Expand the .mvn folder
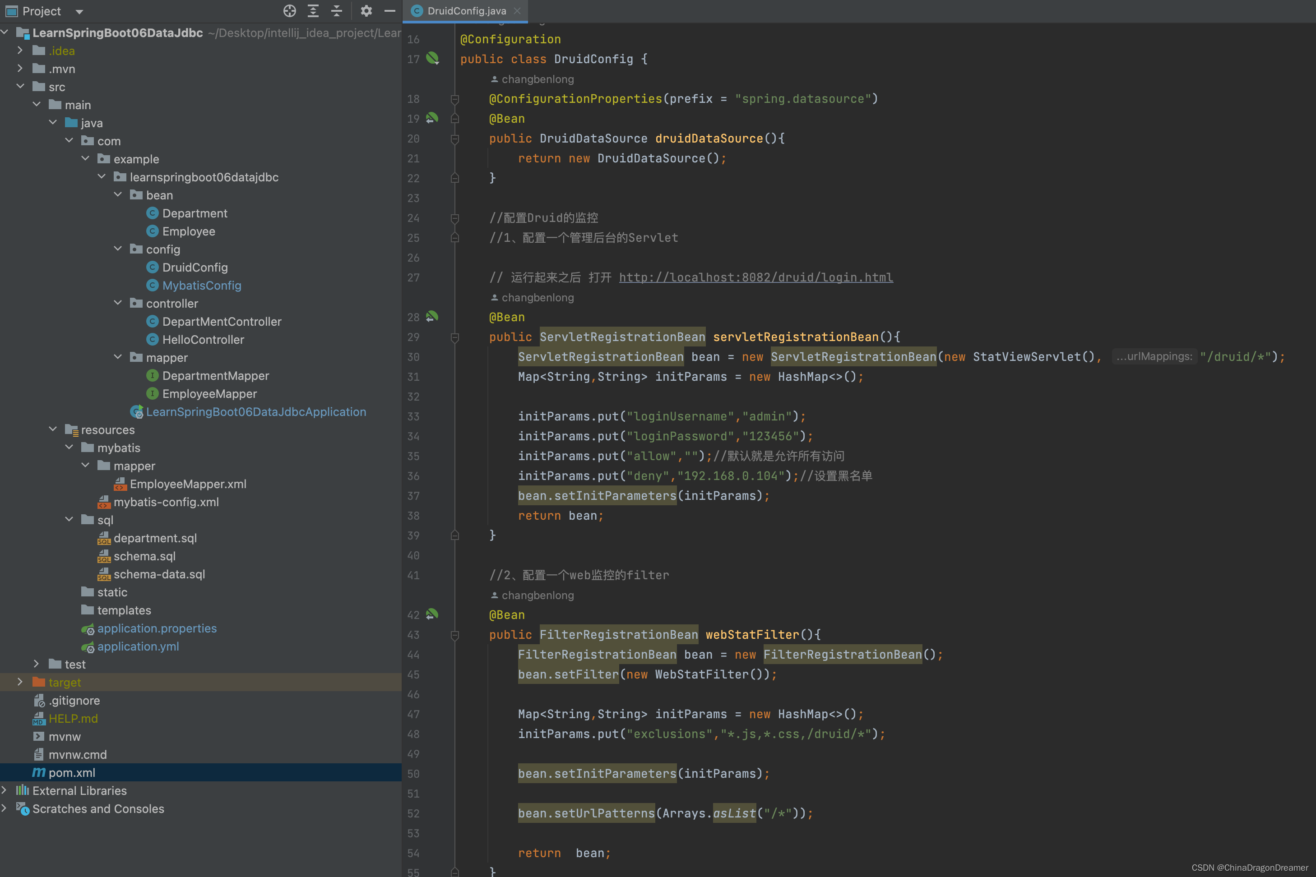This screenshot has width=1316, height=877. [x=20, y=68]
